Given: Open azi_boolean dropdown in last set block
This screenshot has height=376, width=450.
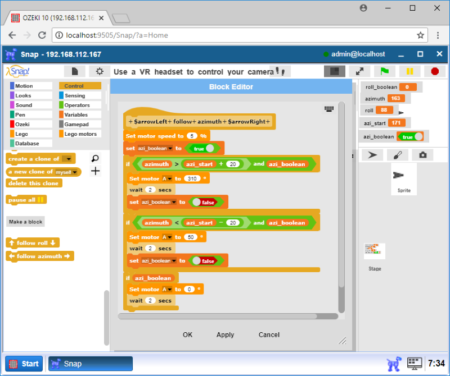Looking at the screenshot, I should pyautogui.click(x=174, y=261).
